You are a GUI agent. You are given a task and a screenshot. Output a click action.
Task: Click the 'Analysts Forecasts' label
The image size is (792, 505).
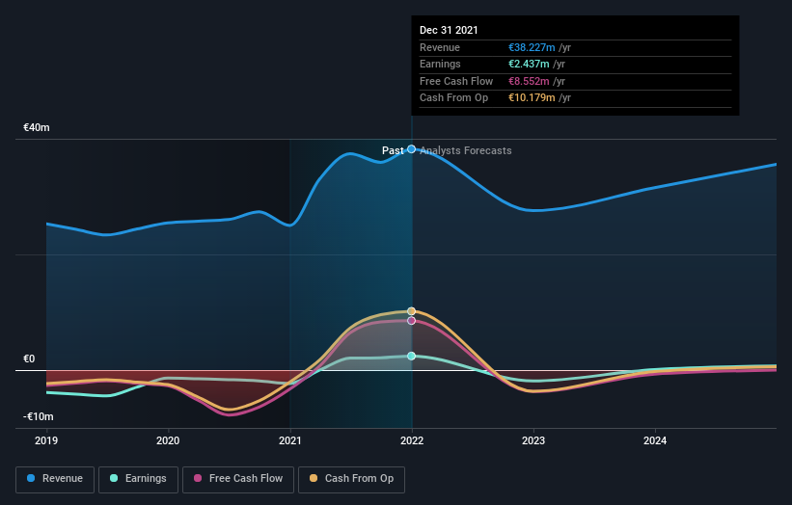click(x=466, y=150)
